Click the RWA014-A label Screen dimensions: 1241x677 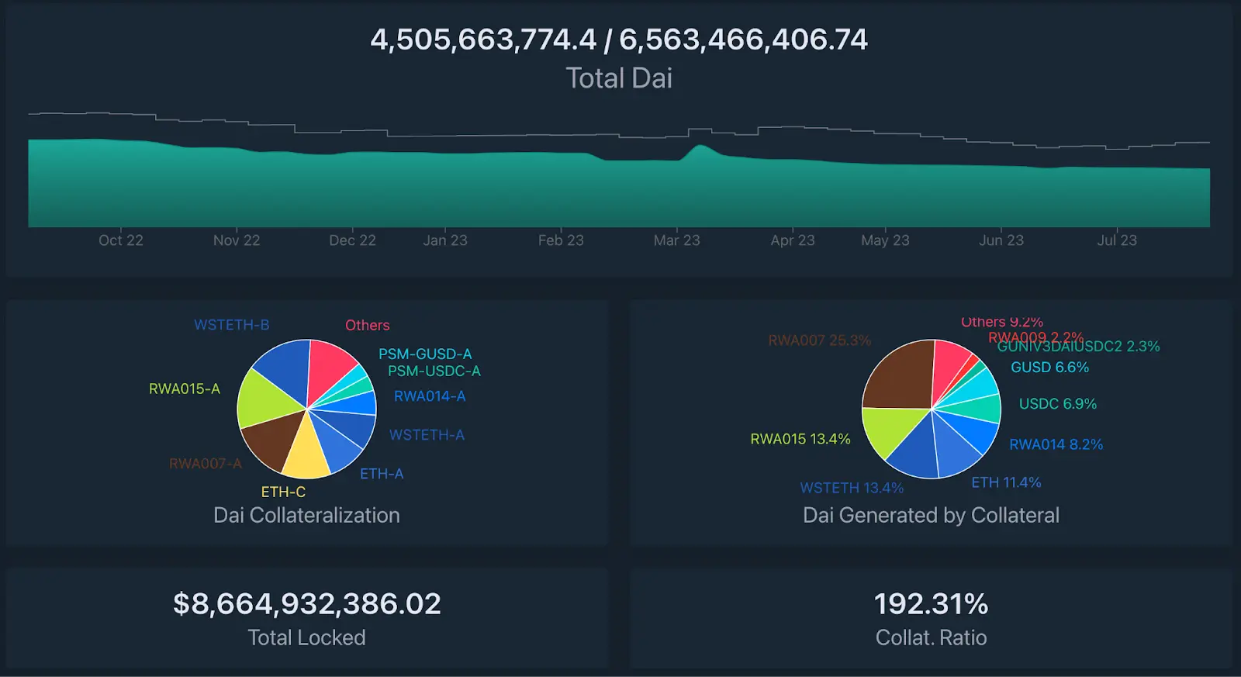click(x=430, y=396)
